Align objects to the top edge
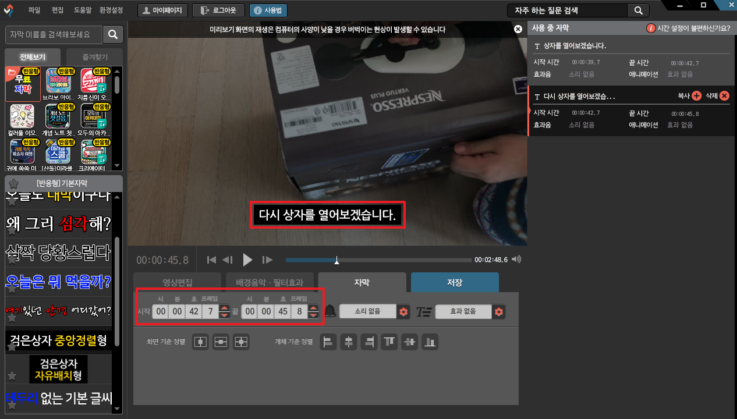This screenshot has height=419, width=737. point(389,342)
